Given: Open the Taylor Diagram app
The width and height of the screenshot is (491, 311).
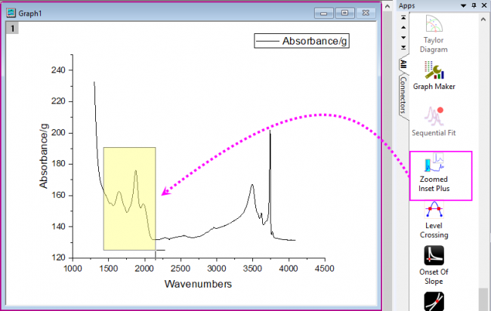Looking at the screenshot, I should tap(440, 30).
